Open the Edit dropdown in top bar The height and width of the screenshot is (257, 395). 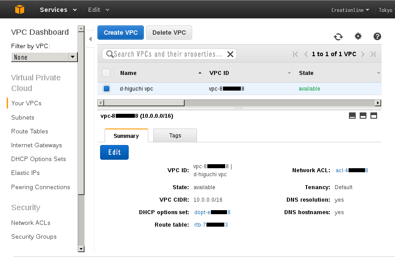click(x=98, y=10)
